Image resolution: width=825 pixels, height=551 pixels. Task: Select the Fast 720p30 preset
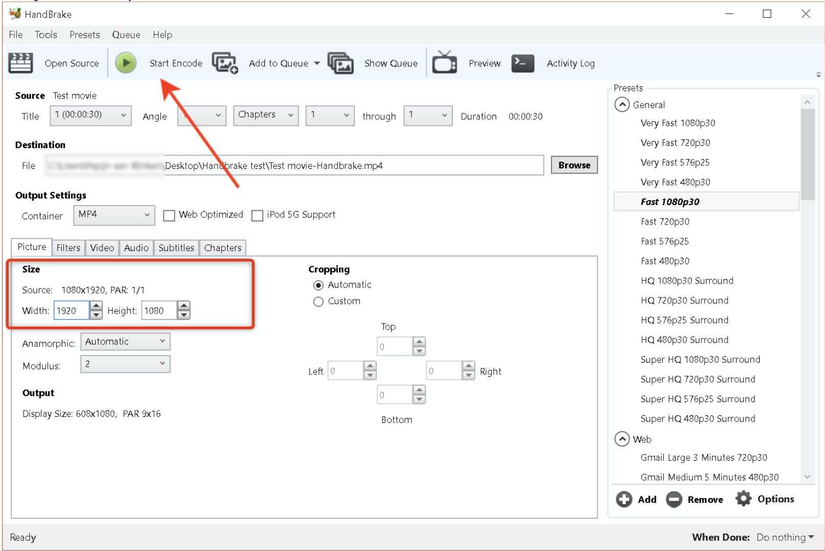pos(665,221)
